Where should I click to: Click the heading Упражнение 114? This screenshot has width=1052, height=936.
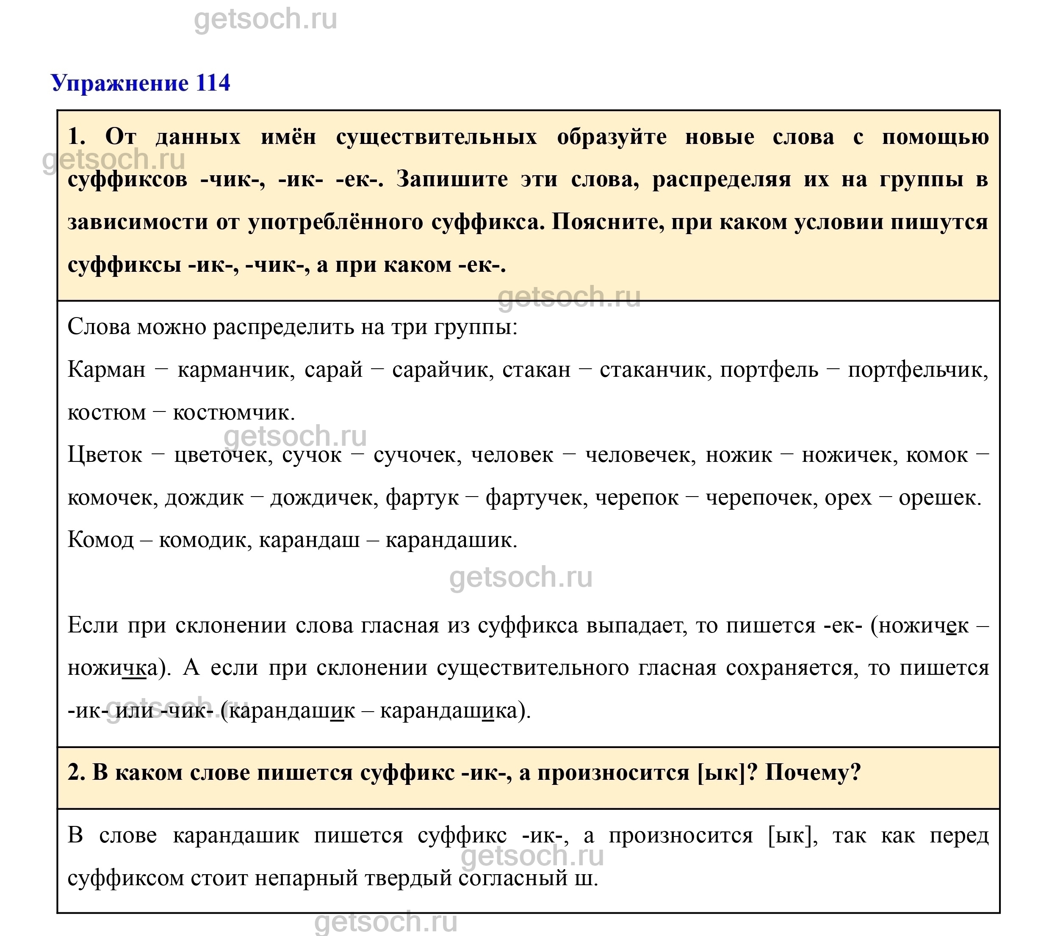tap(140, 83)
